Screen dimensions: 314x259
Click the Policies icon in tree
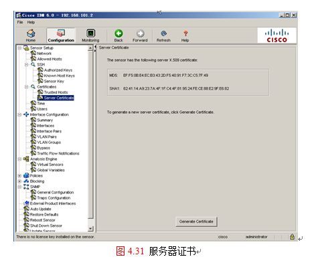pos(26,175)
